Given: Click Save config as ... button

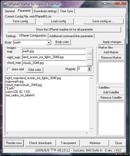Looking at the screenshot, I should (103, 21).
